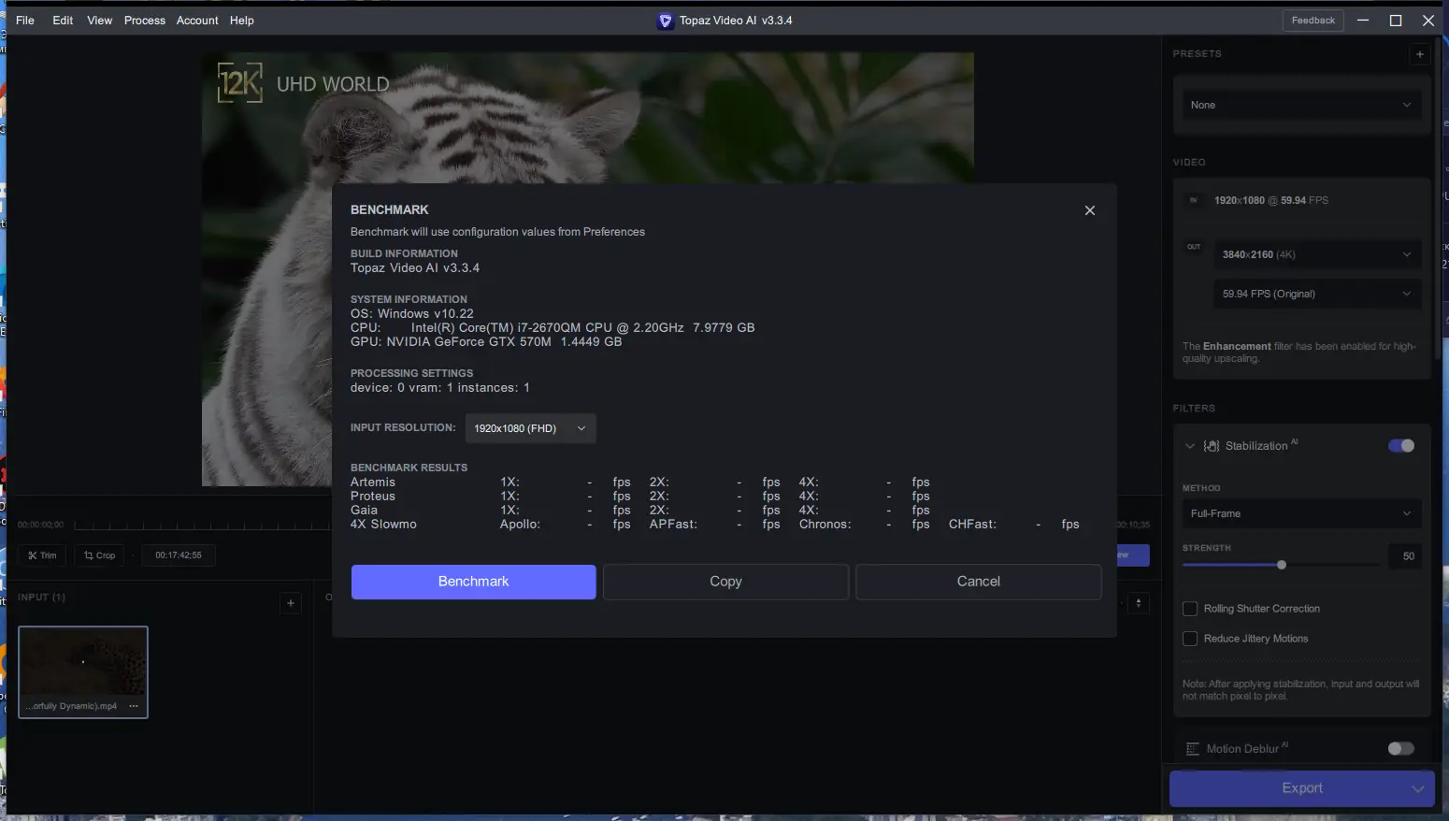1449x821 pixels.
Task: Click the timecode field 00:17:42;55
Action: 179,555
